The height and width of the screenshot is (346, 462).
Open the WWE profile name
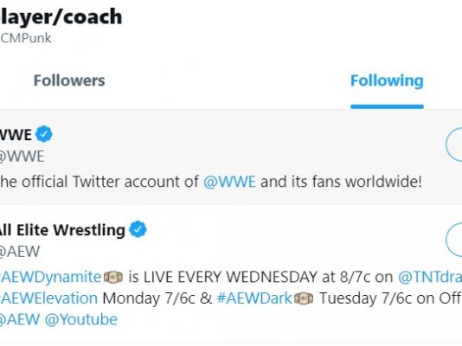click(16, 135)
